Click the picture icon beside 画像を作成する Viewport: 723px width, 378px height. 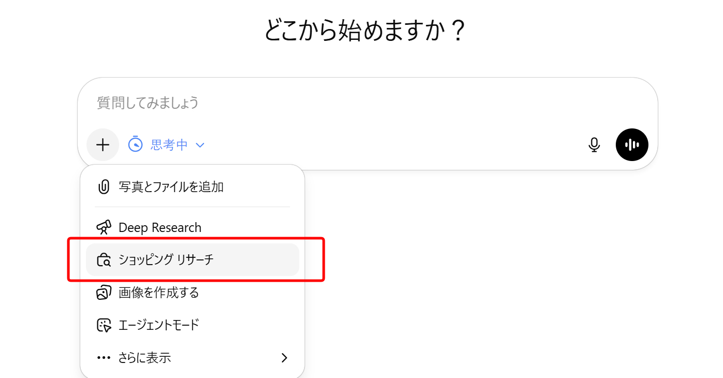click(104, 292)
